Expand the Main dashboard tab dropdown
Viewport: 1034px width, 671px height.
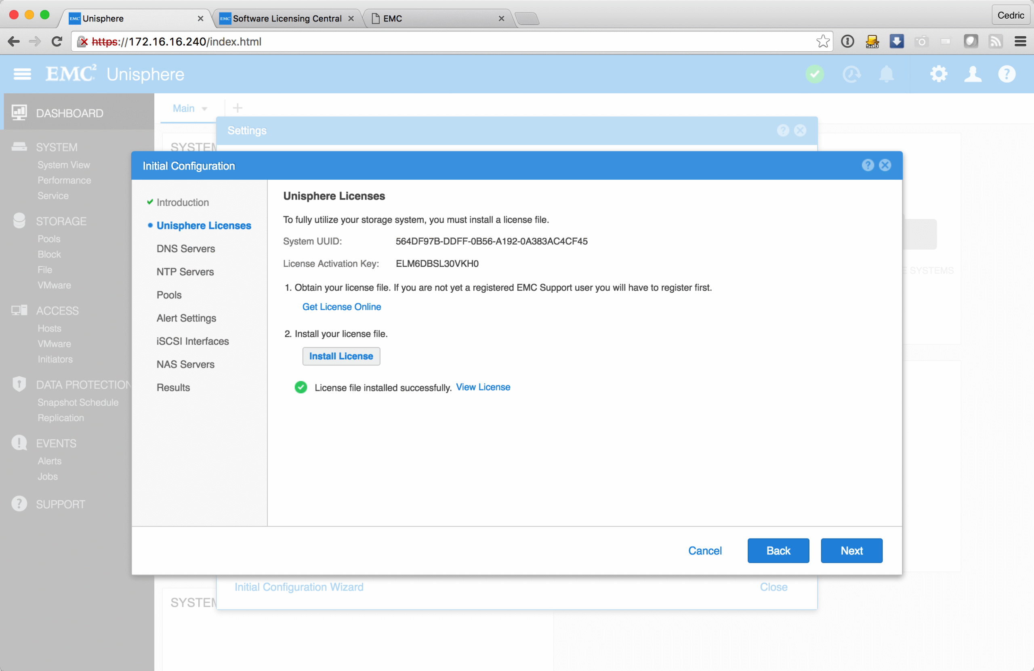204,109
